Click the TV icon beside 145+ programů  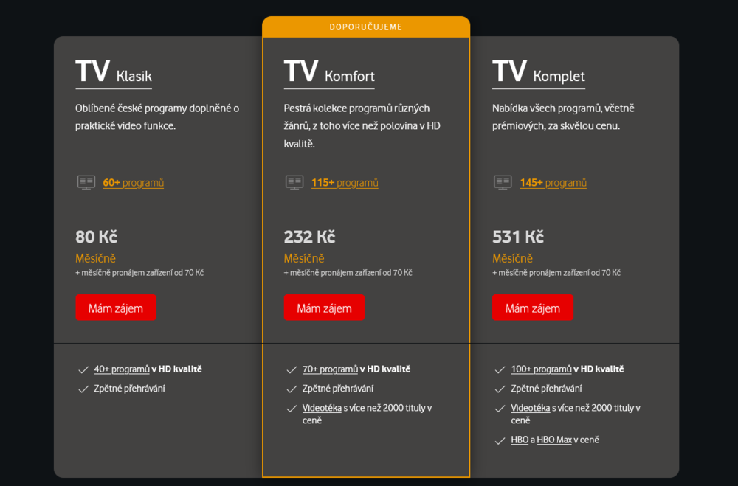[503, 183]
